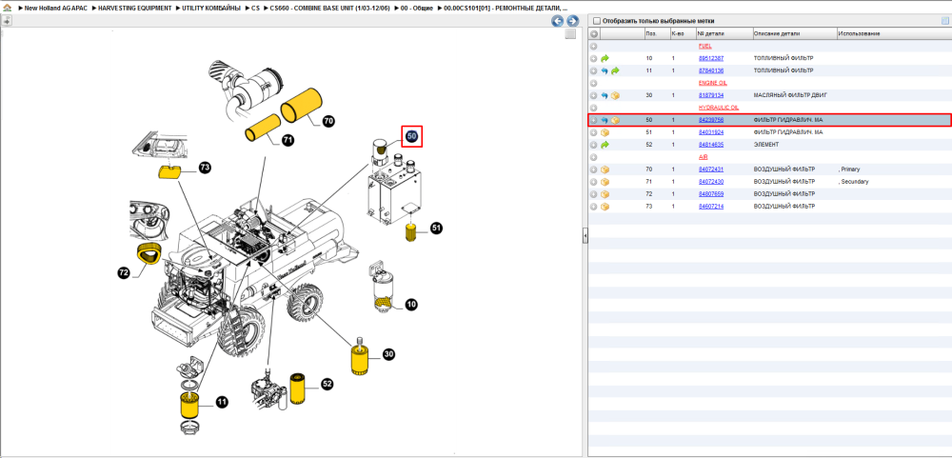Open part number link 81879134
This screenshot has width=952, height=458.
click(x=711, y=95)
